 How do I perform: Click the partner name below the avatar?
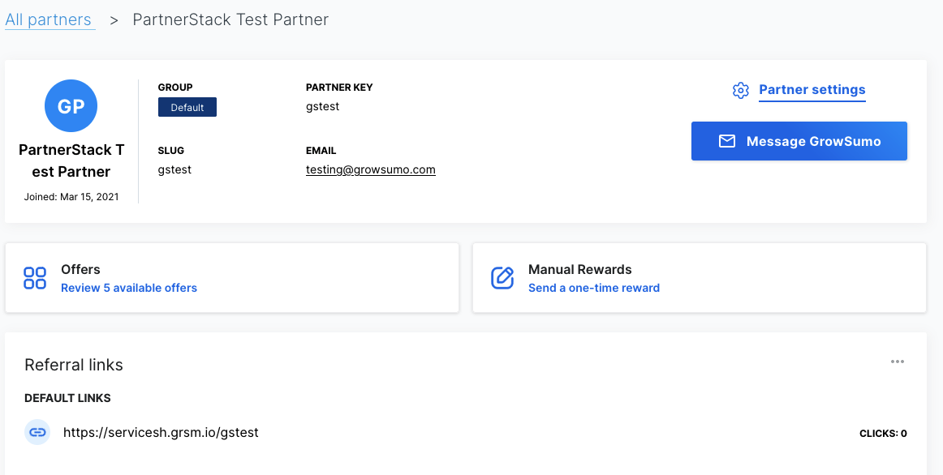coord(71,160)
